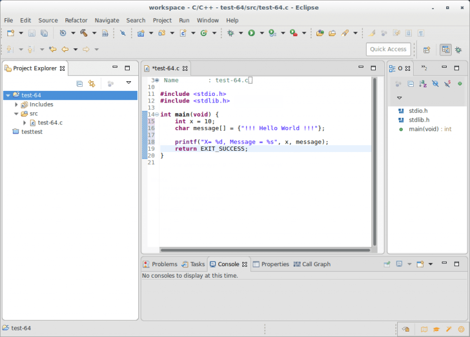Open Project Explorer view menu triangle
The height and width of the screenshot is (337, 470).
point(129,82)
